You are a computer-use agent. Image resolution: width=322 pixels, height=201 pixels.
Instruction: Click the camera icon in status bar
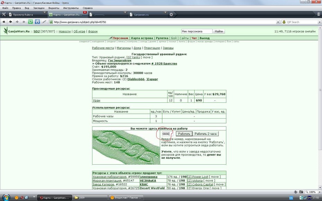click(x=301, y=192)
